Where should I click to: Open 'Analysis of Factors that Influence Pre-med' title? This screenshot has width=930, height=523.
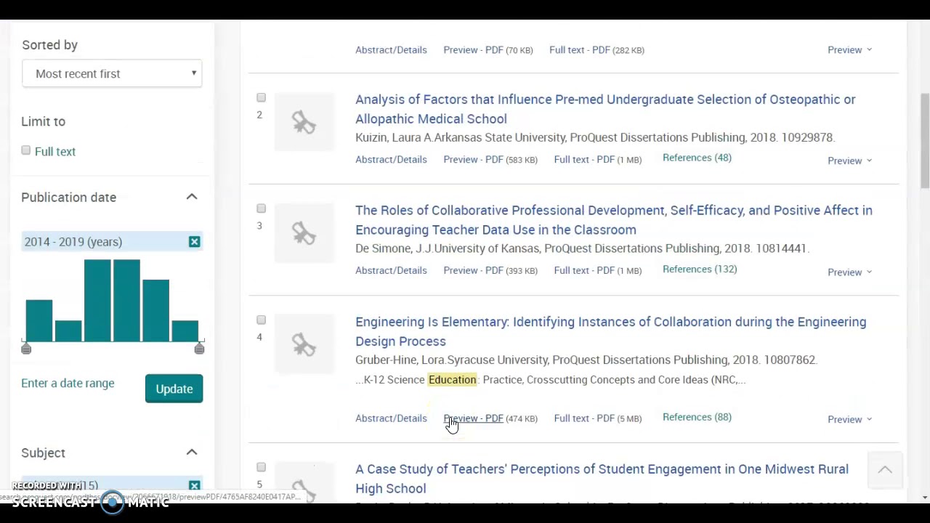pyautogui.click(x=605, y=109)
